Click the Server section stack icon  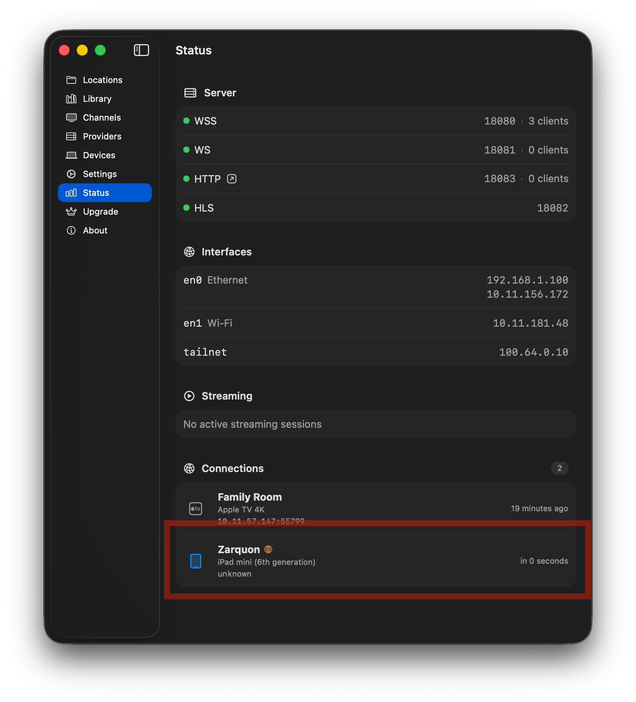(x=190, y=93)
